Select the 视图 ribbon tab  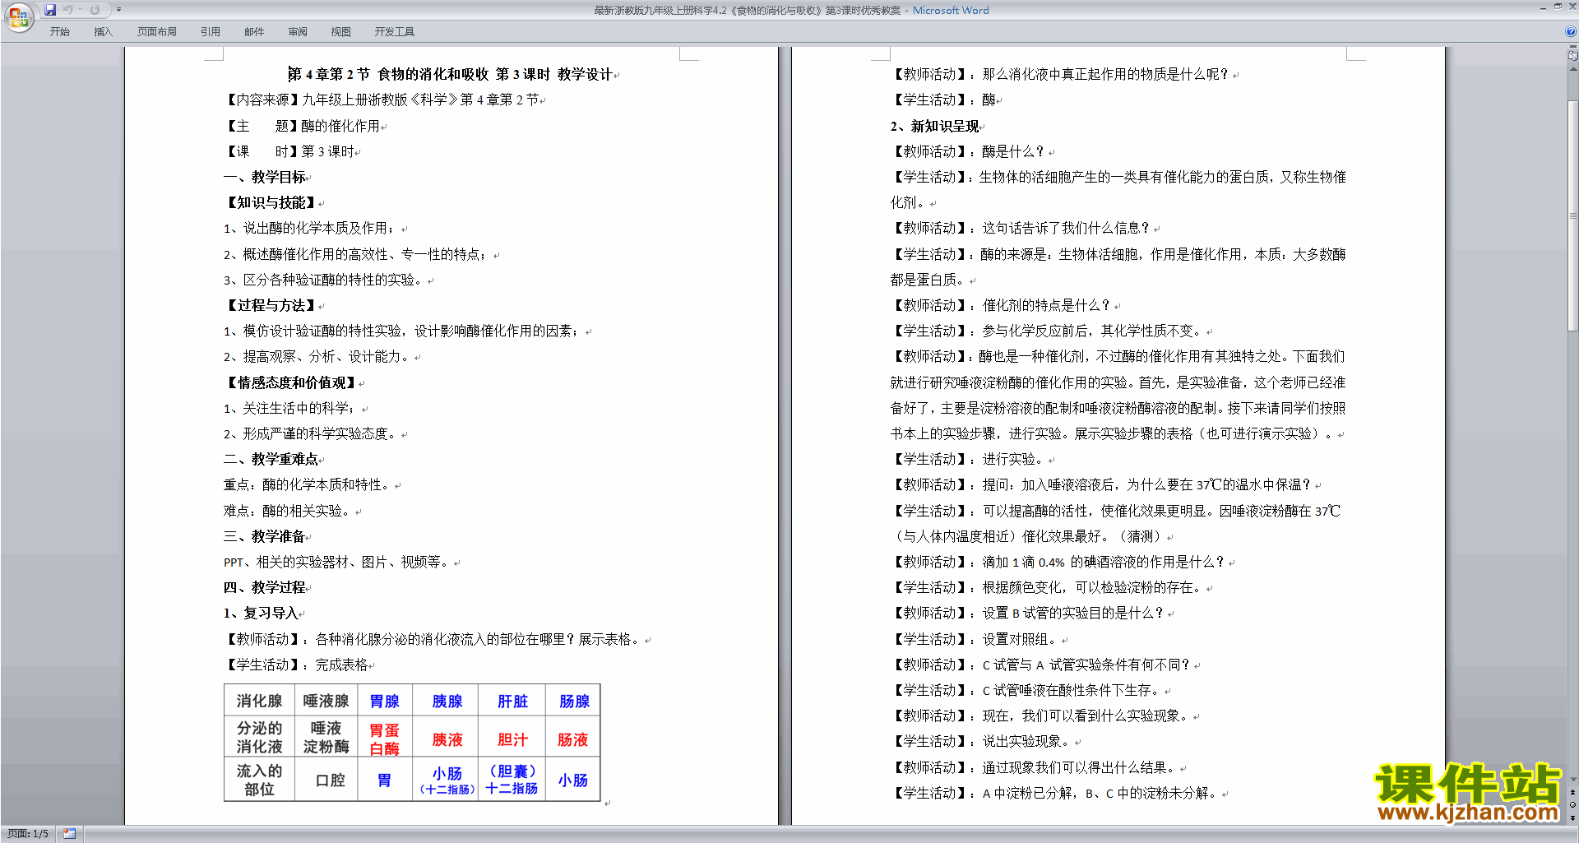click(x=341, y=31)
